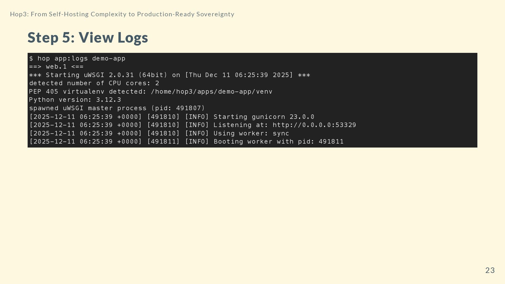Click the '(64bit)' text in uWSGI line
This screenshot has height=284, width=505.
pos(153,75)
